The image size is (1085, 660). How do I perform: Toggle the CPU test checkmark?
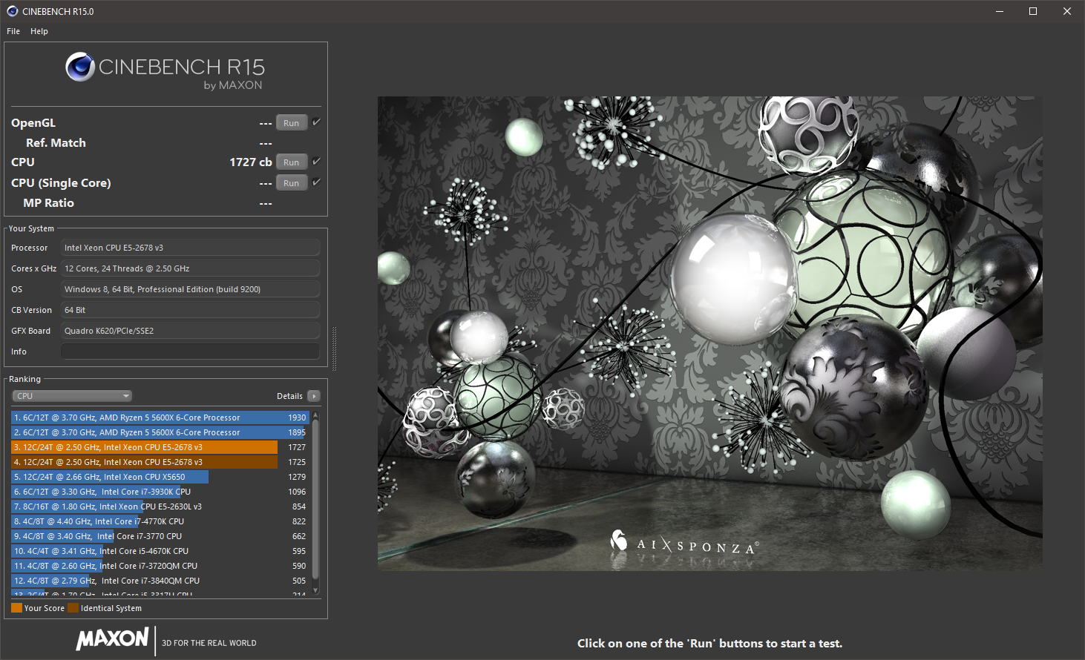[316, 162]
